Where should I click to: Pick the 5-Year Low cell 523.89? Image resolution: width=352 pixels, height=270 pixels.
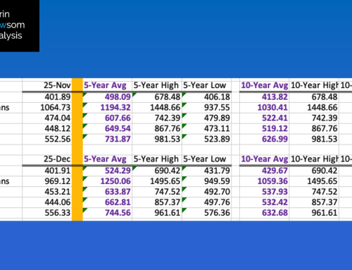pos(206,139)
